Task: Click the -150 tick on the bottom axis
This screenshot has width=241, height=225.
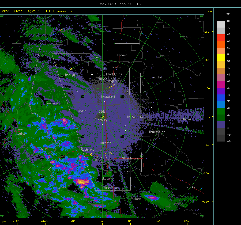Action: tap(16, 222)
